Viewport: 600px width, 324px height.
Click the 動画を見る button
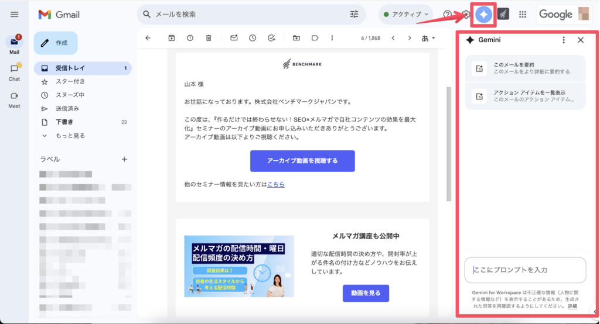coord(366,293)
